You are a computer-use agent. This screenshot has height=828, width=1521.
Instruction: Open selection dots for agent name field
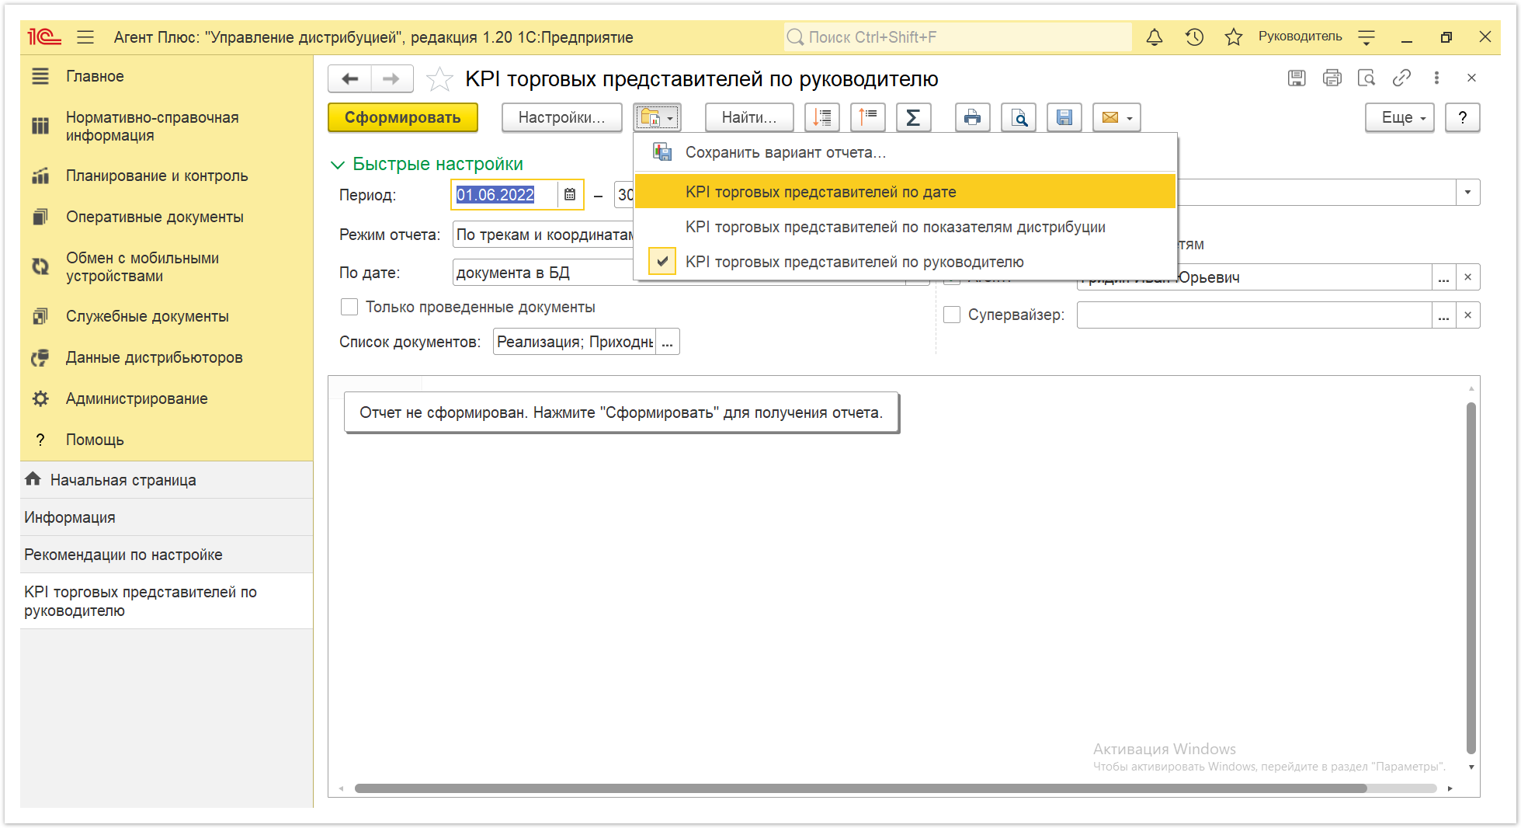[1443, 277]
